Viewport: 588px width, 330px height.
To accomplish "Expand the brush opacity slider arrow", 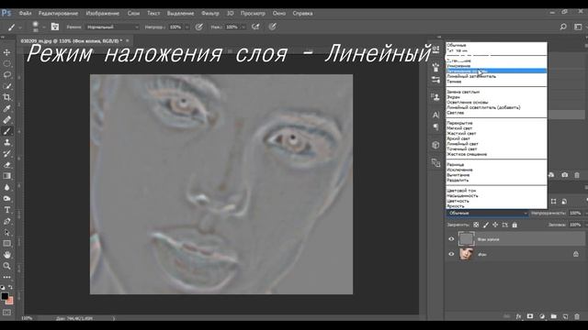I will click(x=187, y=27).
